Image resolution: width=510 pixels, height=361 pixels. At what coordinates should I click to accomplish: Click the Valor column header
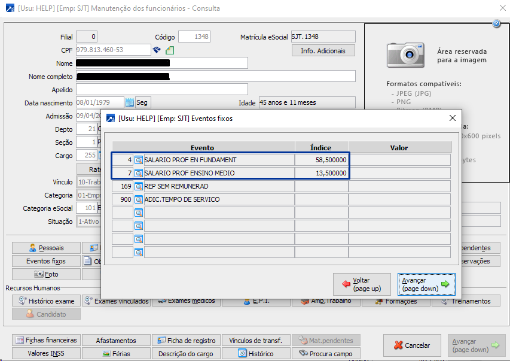[400, 148]
